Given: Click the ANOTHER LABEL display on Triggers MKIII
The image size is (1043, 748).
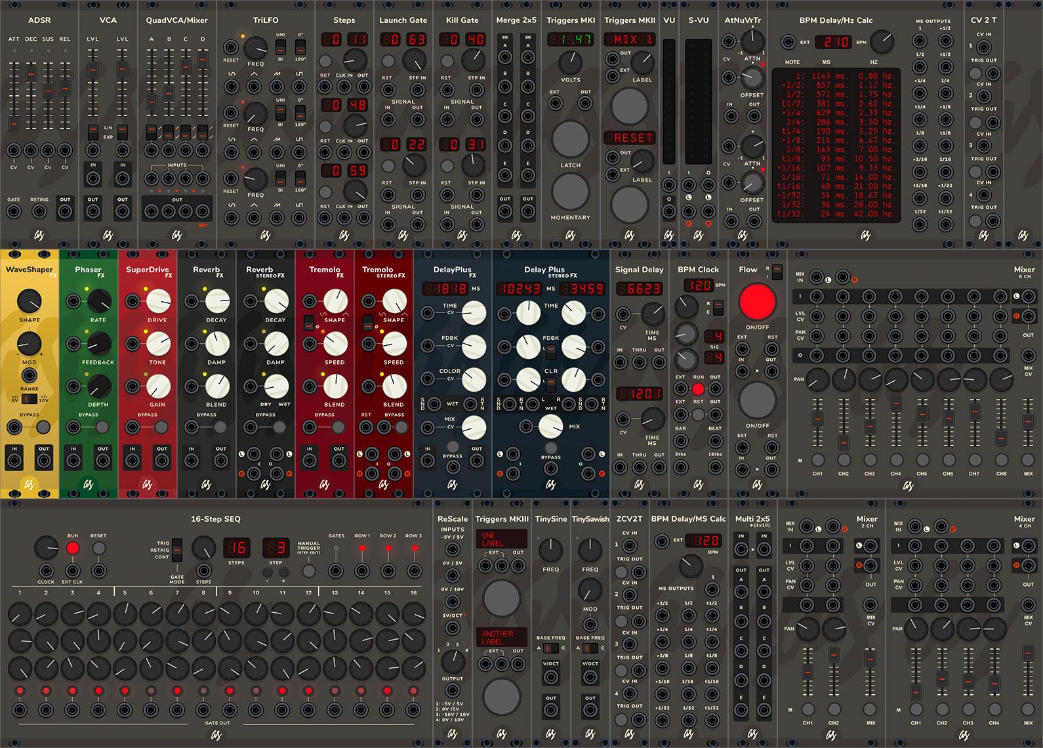Looking at the screenshot, I should (502, 637).
